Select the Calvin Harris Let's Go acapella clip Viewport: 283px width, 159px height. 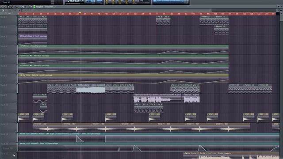coord(232,155)
